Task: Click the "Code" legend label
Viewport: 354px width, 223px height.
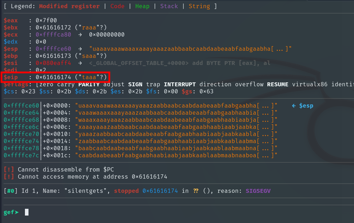Action: pyautogui.click(x=118, y=6)
